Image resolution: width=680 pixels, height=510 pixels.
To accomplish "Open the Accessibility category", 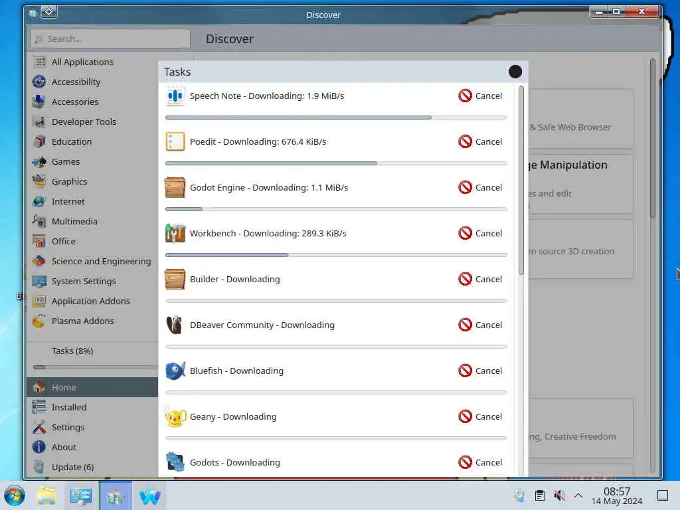I will (x=92, y=82).
